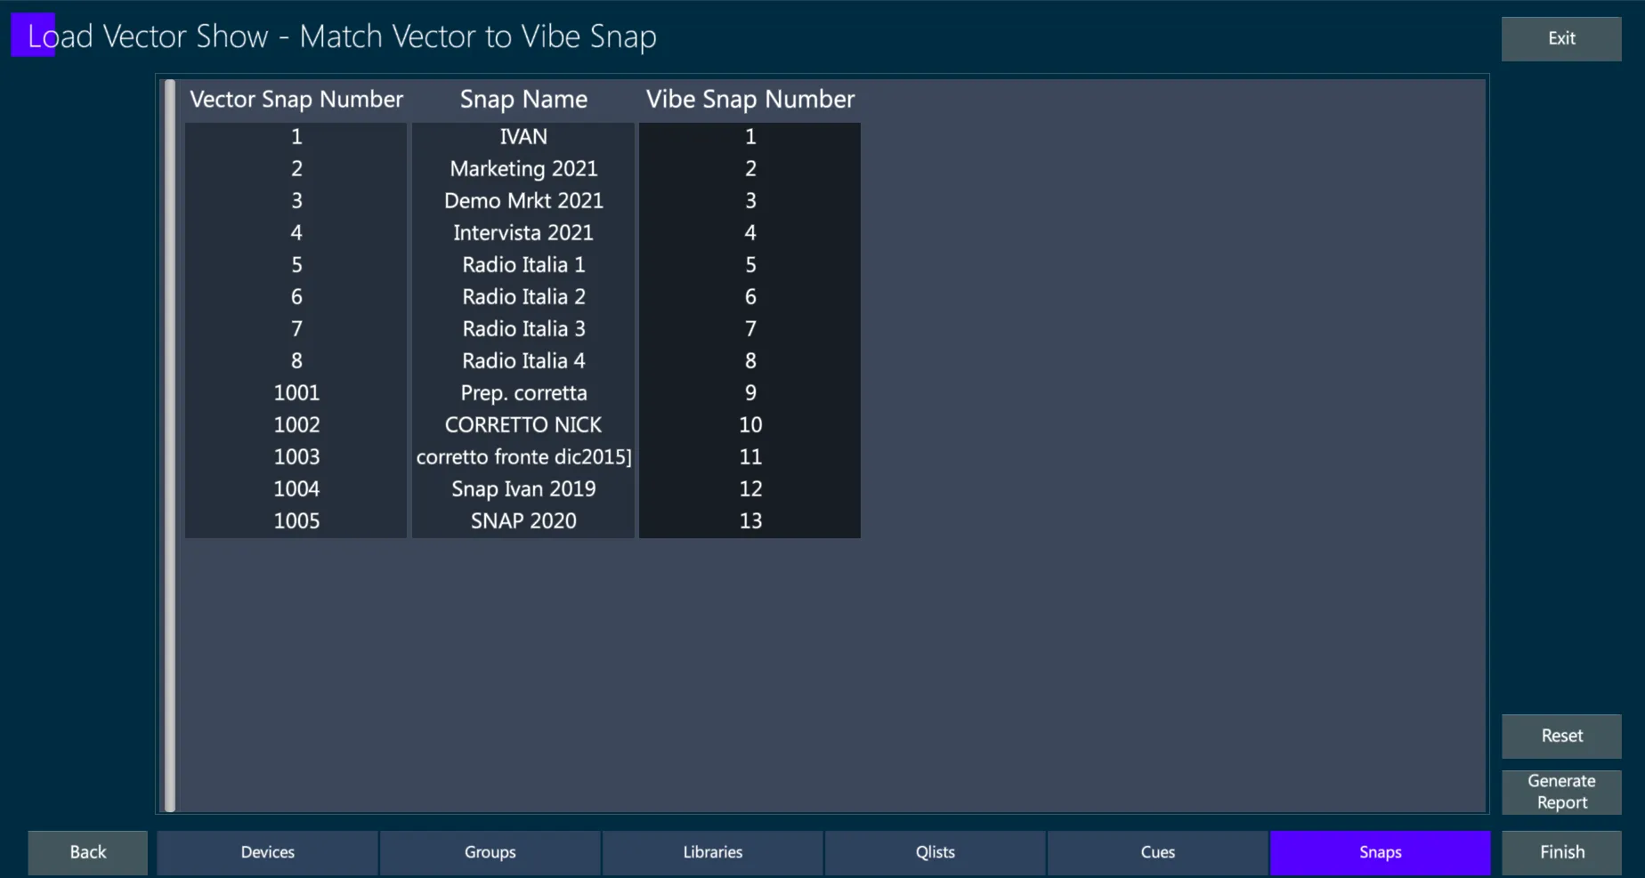Click snap name CORRETTO NICK

point(523,425)
